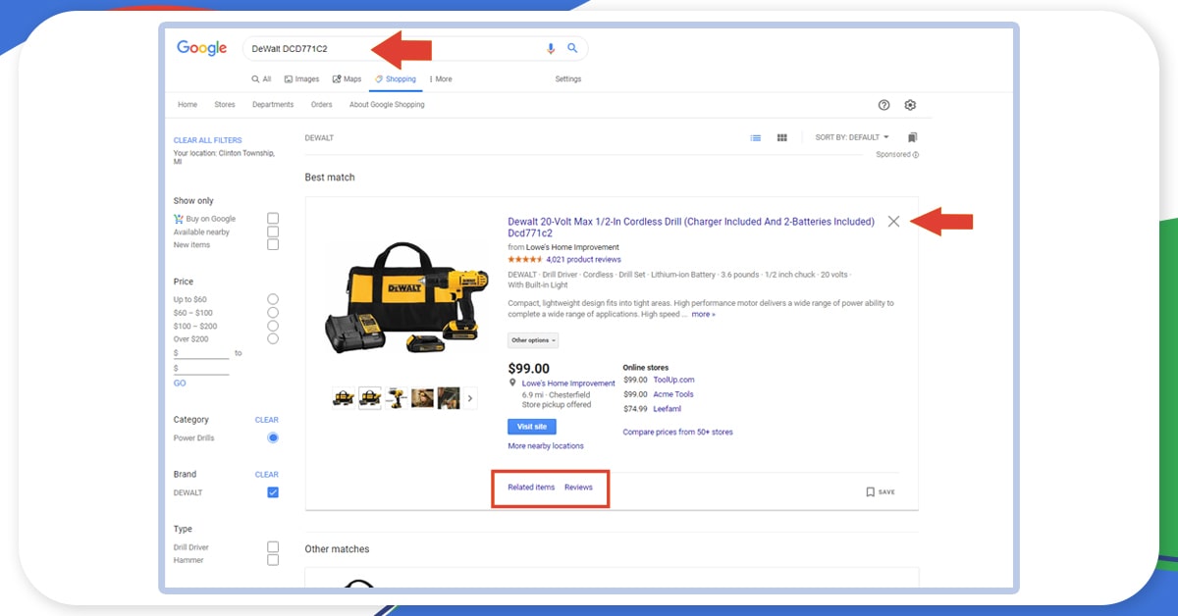Image resolution: width=1178 pixels, height=616 pixels.
Task: Click the maximum price input field
Action: point(201,368)
